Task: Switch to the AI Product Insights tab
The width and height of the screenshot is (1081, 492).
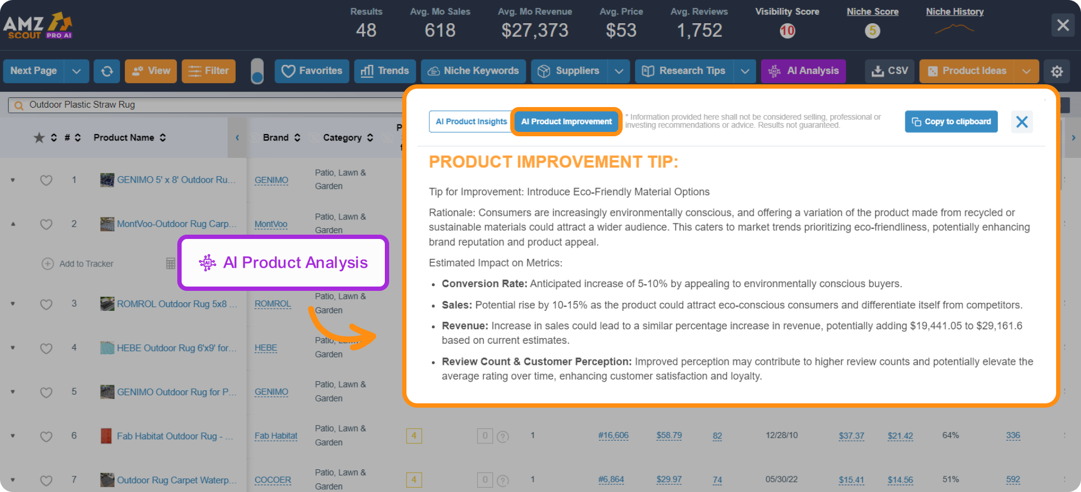Action: click(x=470, y=122)
